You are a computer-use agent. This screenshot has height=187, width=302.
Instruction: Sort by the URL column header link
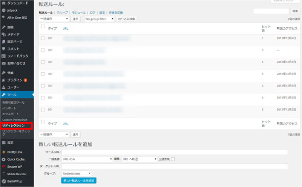65,29
